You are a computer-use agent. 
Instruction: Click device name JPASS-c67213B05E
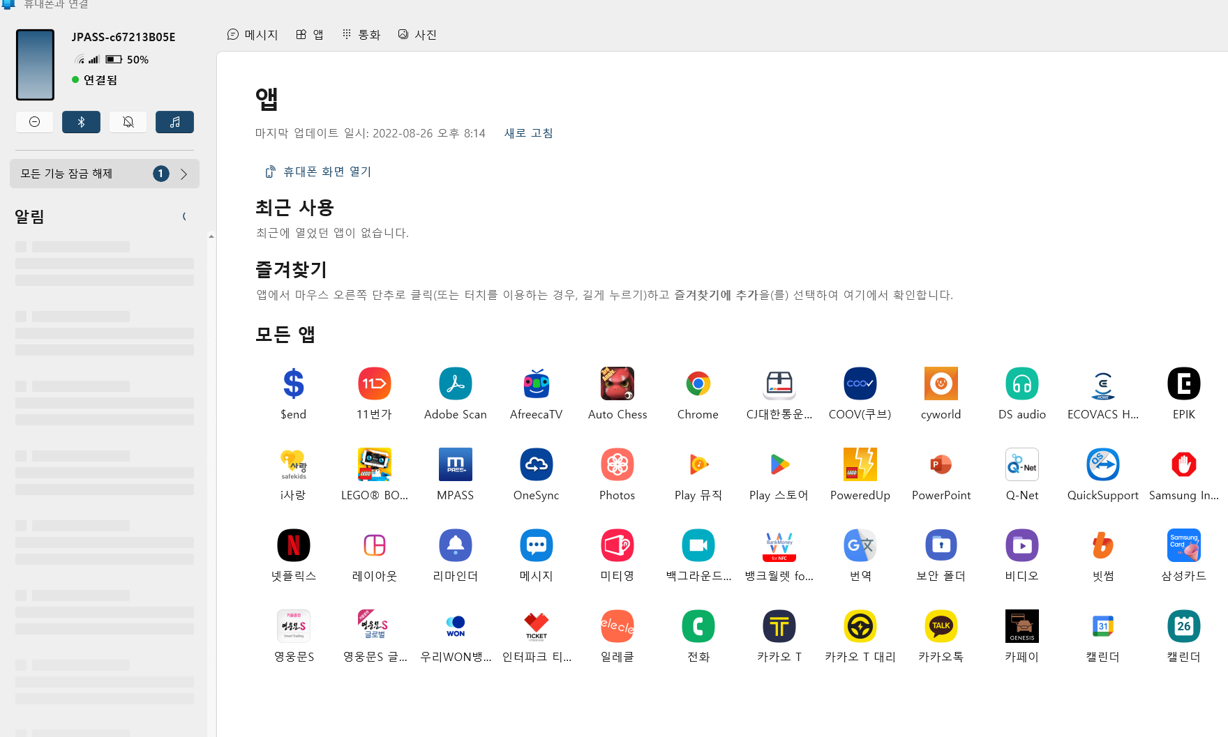tap(123, 37)
